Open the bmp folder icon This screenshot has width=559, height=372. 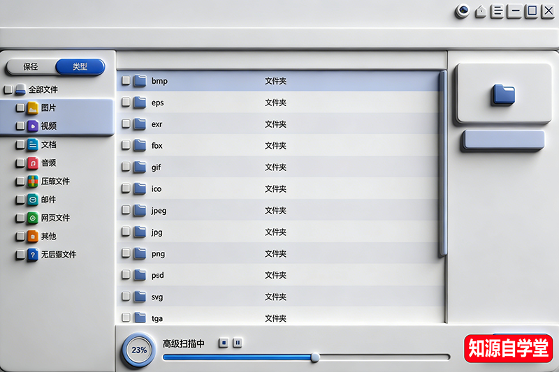pos(140,81)
